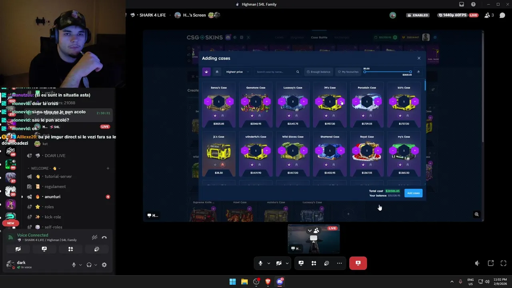Increase Shattered Case quantity
The height and width of the screenshot is (288, 512).
(341, 151)
